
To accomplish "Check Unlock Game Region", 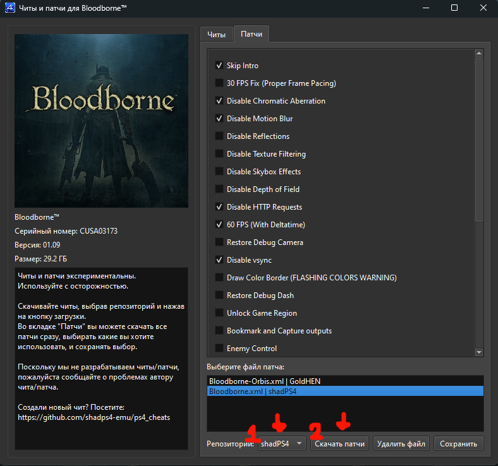I will [219, 313].
